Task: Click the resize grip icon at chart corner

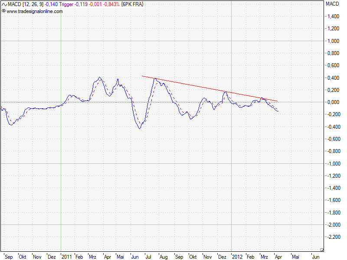Action: 322,250
